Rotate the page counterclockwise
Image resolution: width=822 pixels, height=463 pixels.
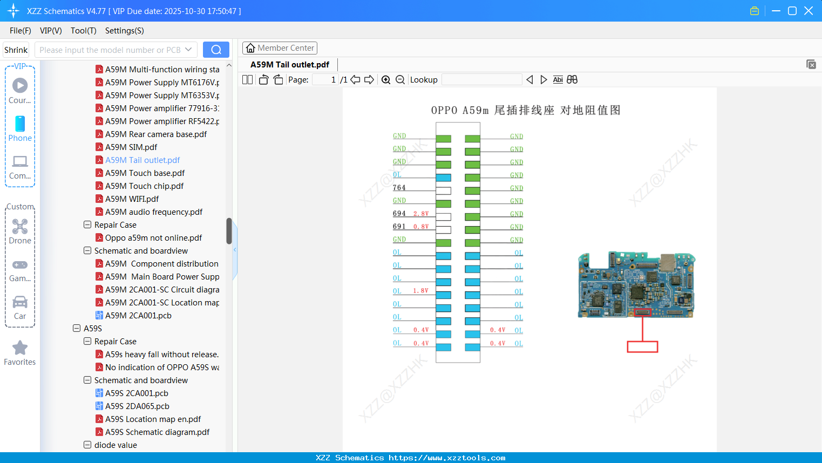coord(263,80)
